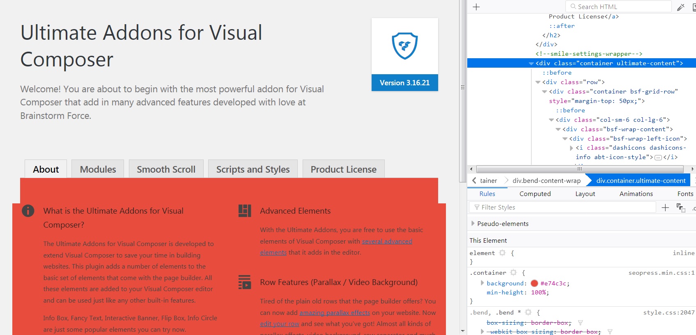Open seopress.min.css:1 source link

[x=662, y=273]
